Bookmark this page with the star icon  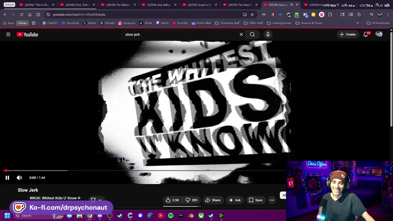coord(252,14)
